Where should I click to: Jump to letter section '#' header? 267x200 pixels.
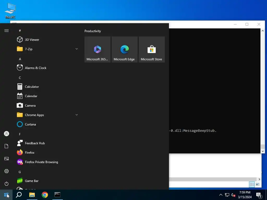[20, 31]
